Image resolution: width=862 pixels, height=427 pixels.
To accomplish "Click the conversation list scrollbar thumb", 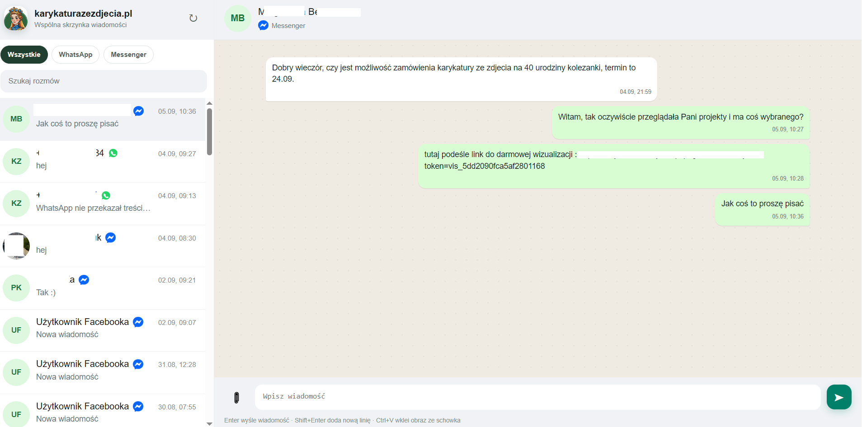I will (209, 131).
